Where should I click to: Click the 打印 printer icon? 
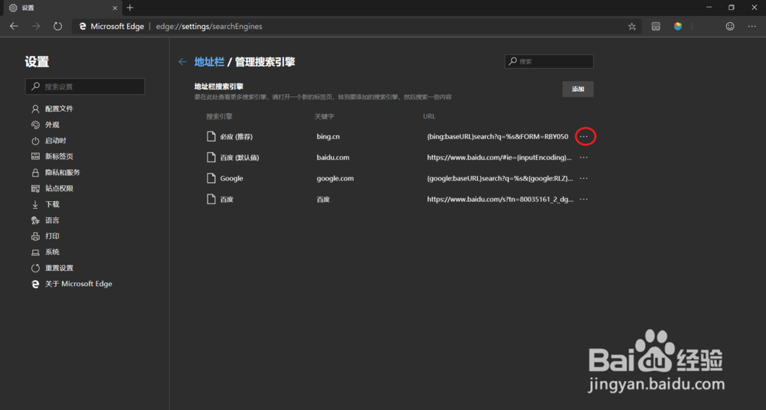click(35, 236)
